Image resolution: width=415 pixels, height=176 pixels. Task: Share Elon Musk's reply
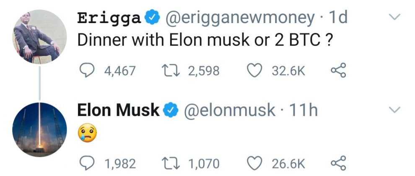(339, 163)
